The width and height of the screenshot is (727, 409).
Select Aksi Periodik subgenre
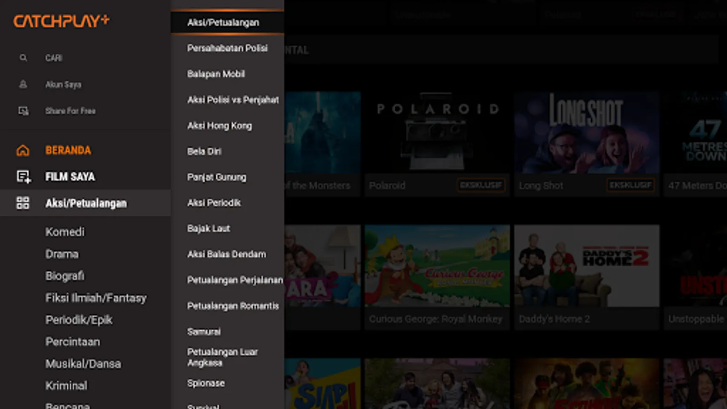click(x=214, y=203)
